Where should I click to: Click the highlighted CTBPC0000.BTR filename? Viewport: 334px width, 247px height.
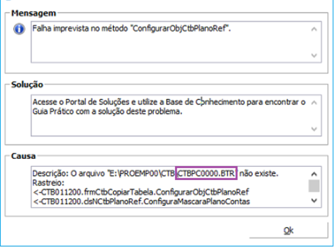pos(206,173)
